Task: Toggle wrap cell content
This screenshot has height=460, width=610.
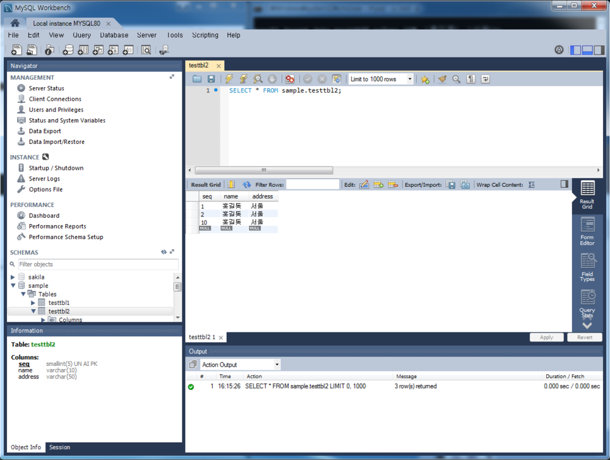Action: pos(532,185)
